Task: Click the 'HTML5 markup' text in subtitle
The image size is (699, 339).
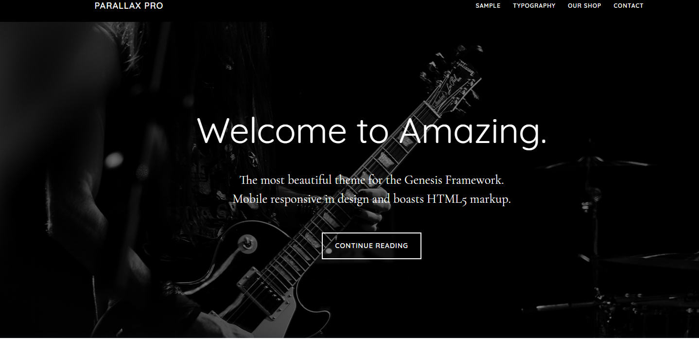Action: pos(469,199)
